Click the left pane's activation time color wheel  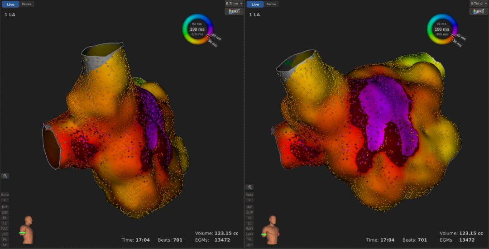point(197,29)
